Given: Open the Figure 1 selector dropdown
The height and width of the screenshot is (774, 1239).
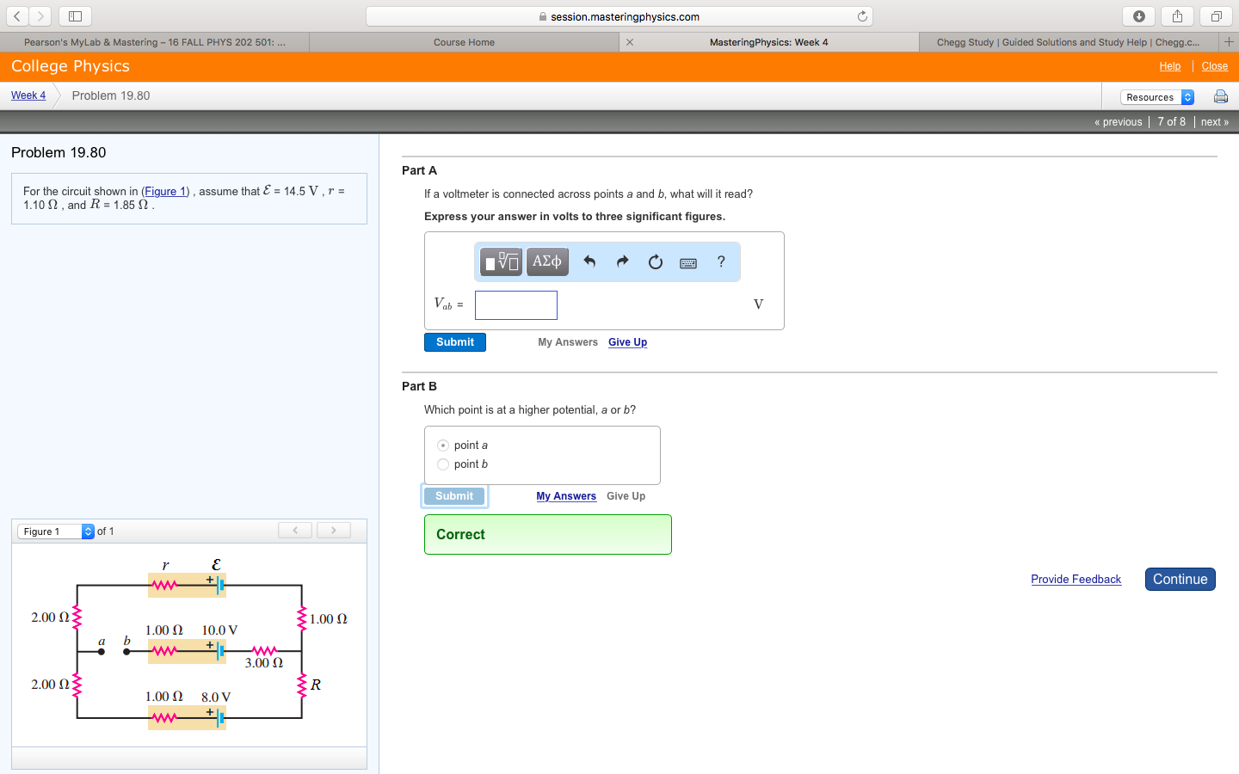Looking at the screenshot, I should (56, 531).
